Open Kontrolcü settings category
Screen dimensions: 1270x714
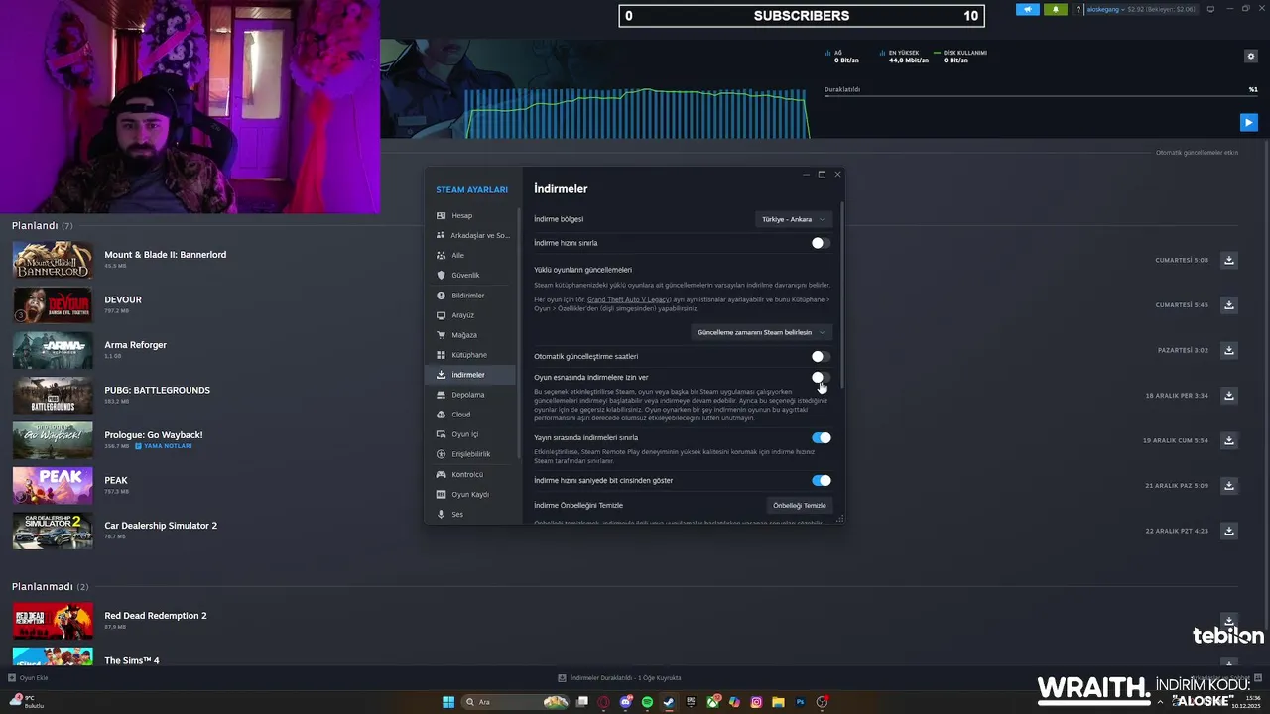click(x=470, y=474)
